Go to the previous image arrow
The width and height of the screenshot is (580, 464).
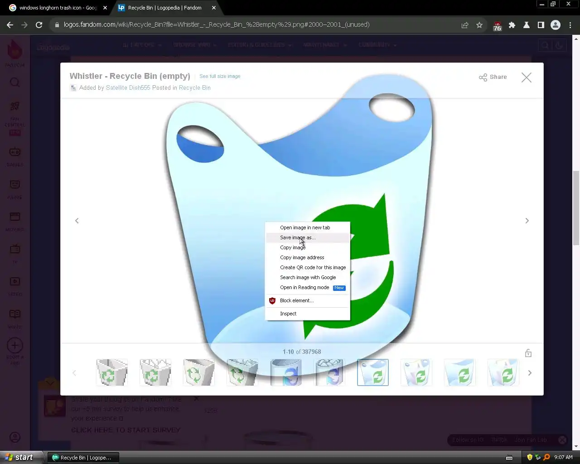77,221
